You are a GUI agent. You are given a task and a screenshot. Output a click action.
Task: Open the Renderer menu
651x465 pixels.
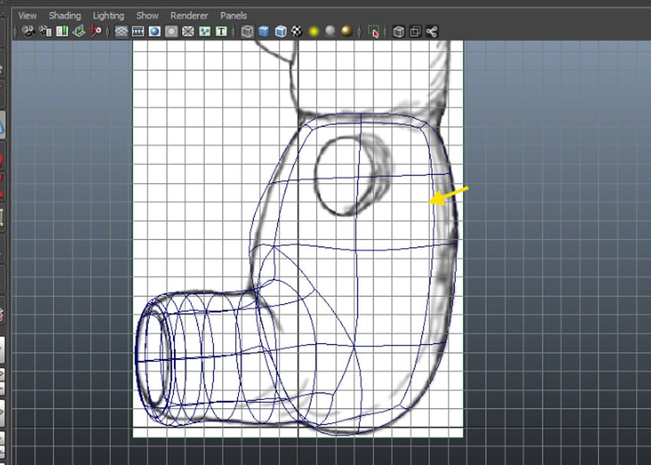click(188, 15)
